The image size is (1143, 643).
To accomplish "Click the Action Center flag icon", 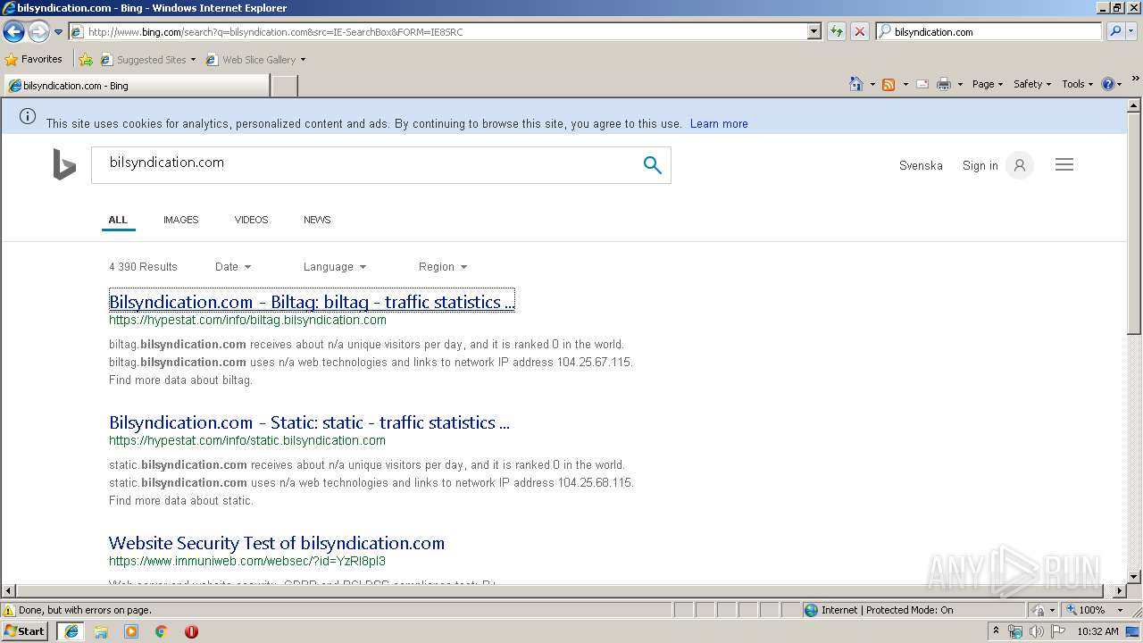I will pyautogui.click(x=1058, y=631).
